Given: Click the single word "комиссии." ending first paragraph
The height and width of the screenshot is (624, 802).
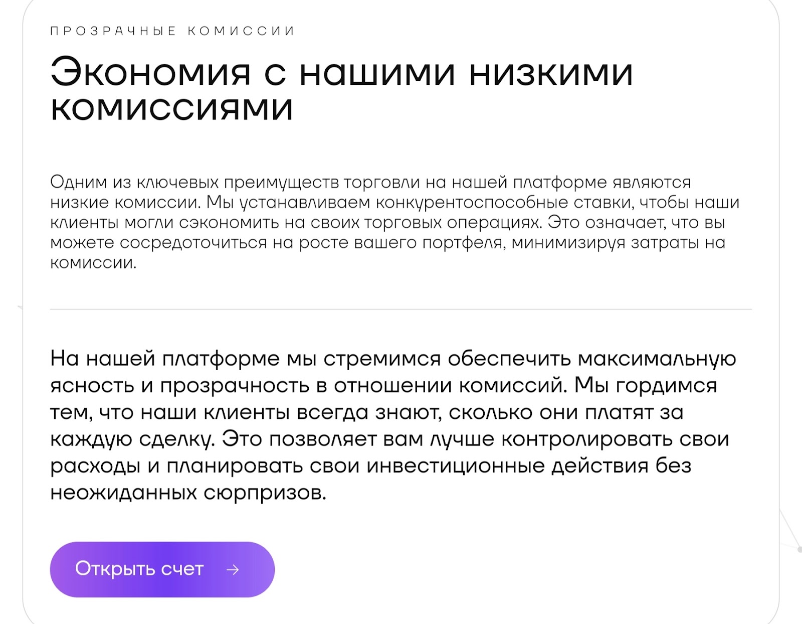Looking at the screenshot, I should click(x=93, y=262).
